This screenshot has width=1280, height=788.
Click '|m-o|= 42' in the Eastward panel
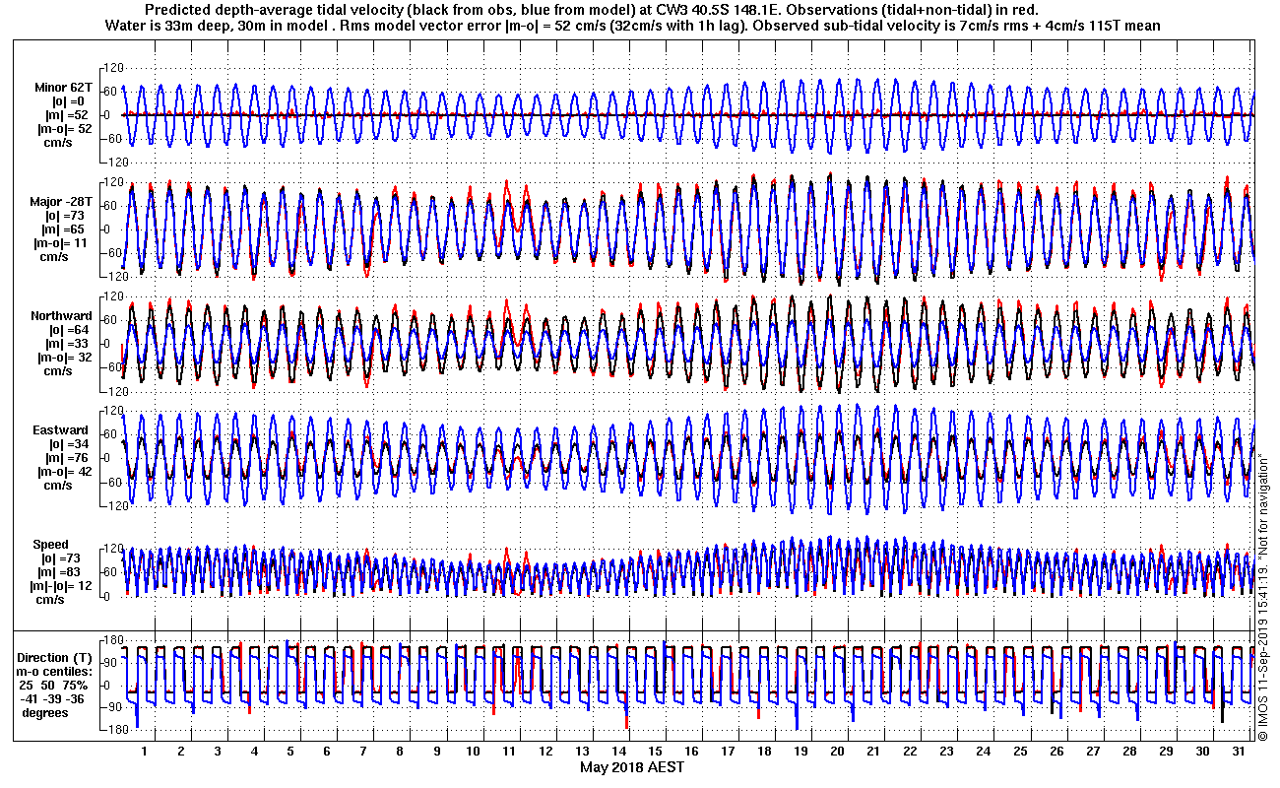[65, 472]
